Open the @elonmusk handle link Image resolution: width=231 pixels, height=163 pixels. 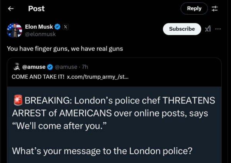pos(40,34)
